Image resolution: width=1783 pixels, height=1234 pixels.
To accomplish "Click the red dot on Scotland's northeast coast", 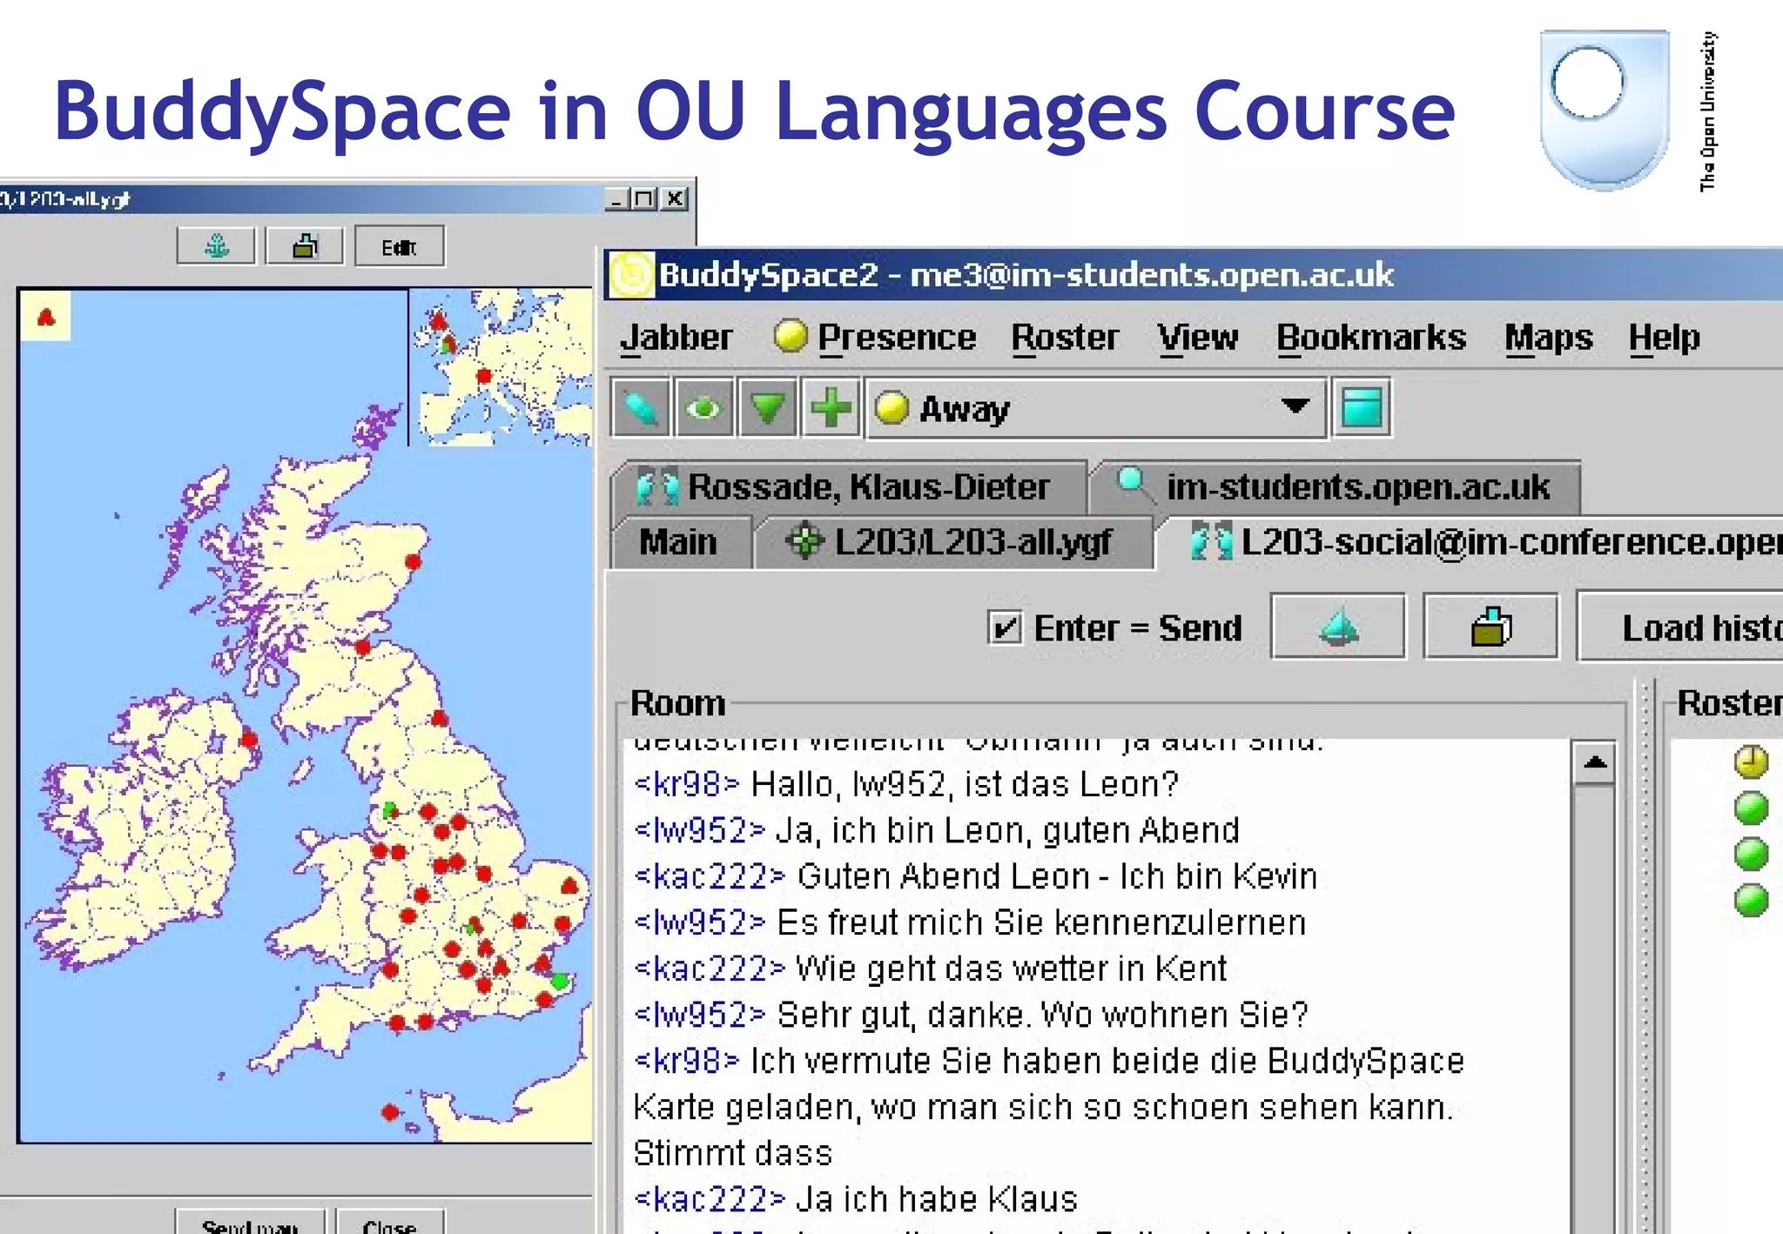I will pyautogui.click(x=414, y=562).
